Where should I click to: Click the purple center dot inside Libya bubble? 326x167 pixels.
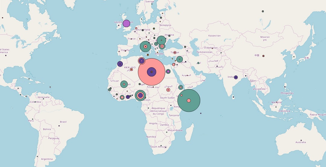point(152,72)
